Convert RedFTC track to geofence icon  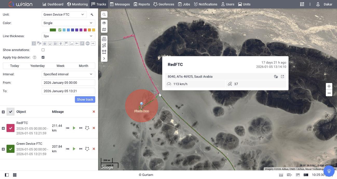click(x=87, y=128)
